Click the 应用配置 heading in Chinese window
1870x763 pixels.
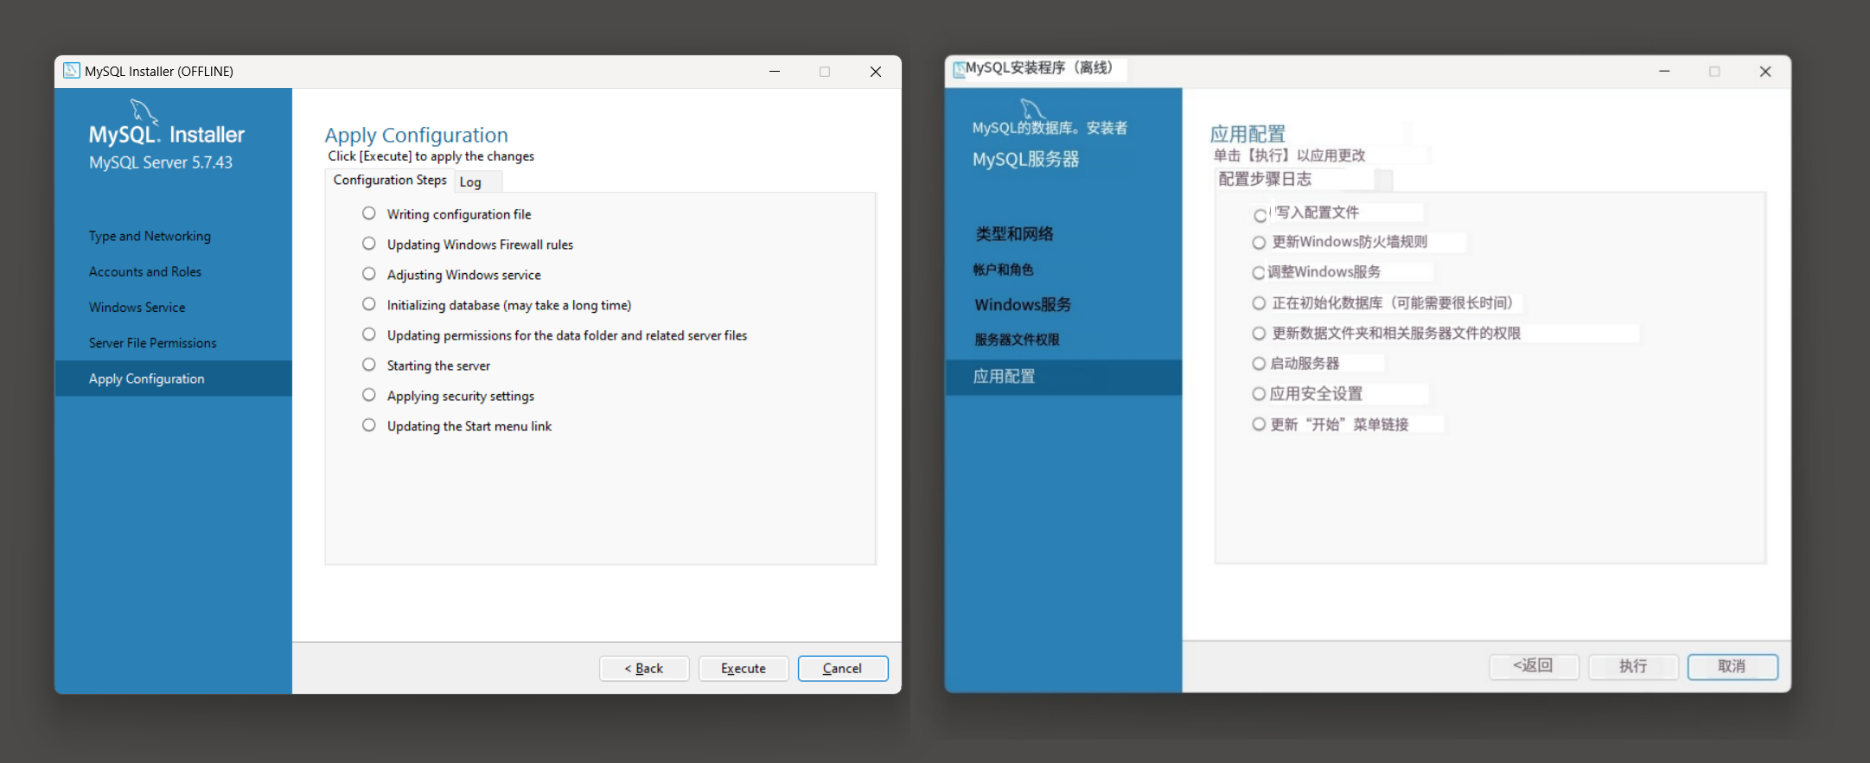1248,134
